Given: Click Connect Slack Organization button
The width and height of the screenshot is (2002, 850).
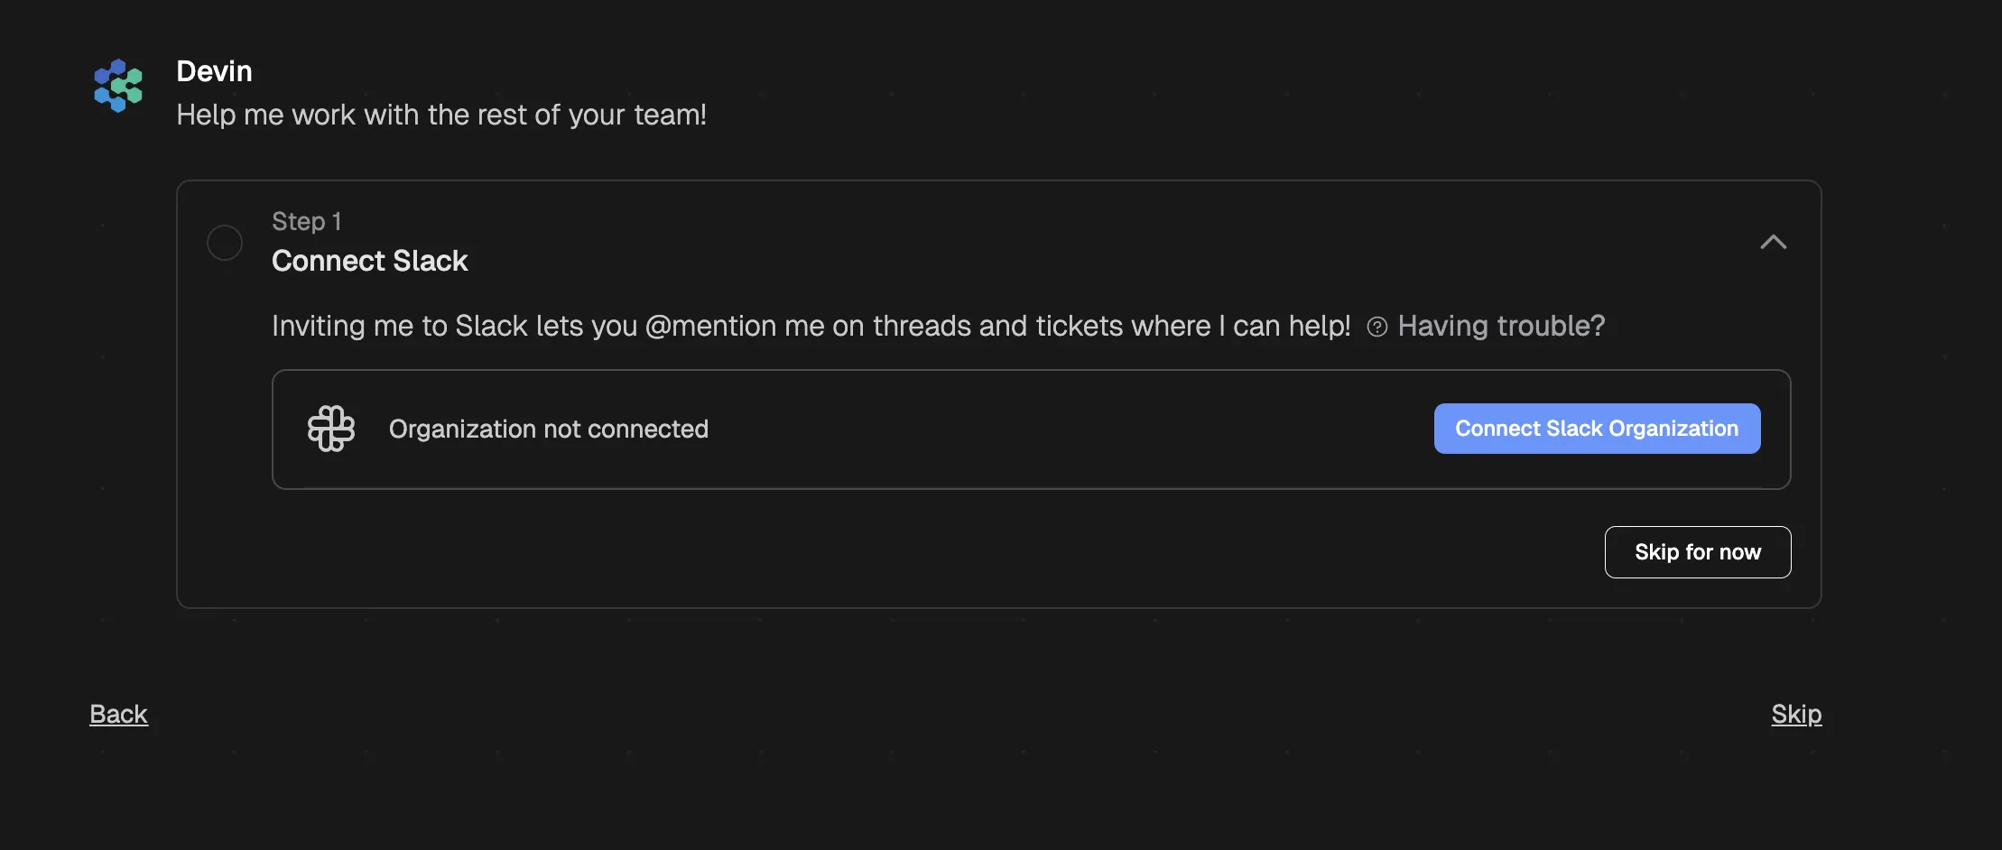Looking at the screenshot, I should point(1597,429).
